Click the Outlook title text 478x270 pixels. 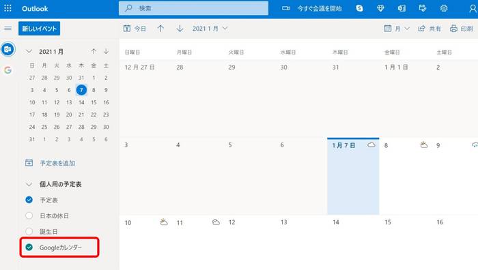coord(35,9)
